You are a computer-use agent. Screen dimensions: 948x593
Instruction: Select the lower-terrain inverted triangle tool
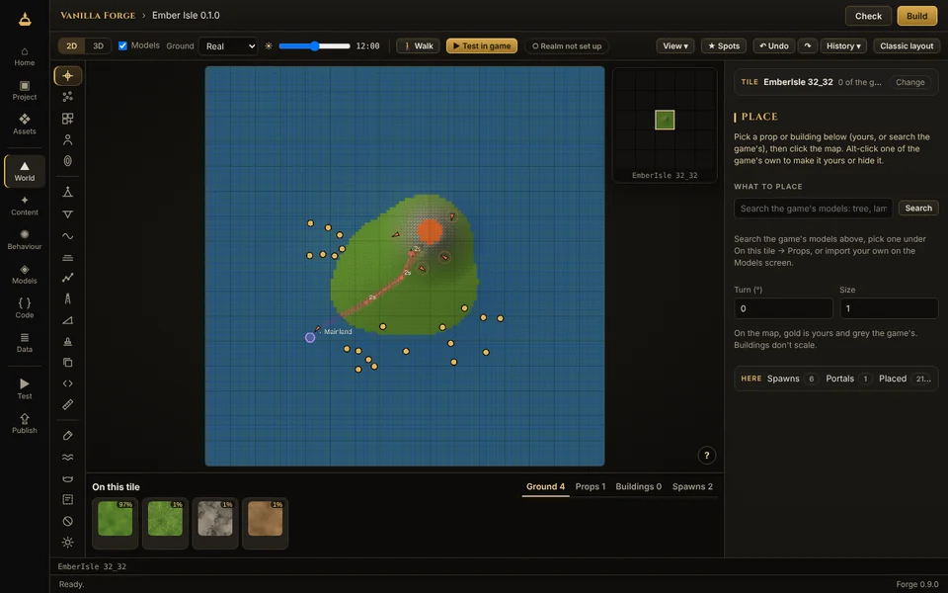68,214
